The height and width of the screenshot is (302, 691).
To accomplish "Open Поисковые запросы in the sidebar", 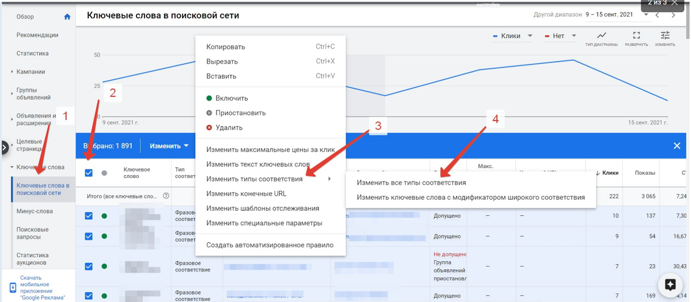I will click(33, 233).
